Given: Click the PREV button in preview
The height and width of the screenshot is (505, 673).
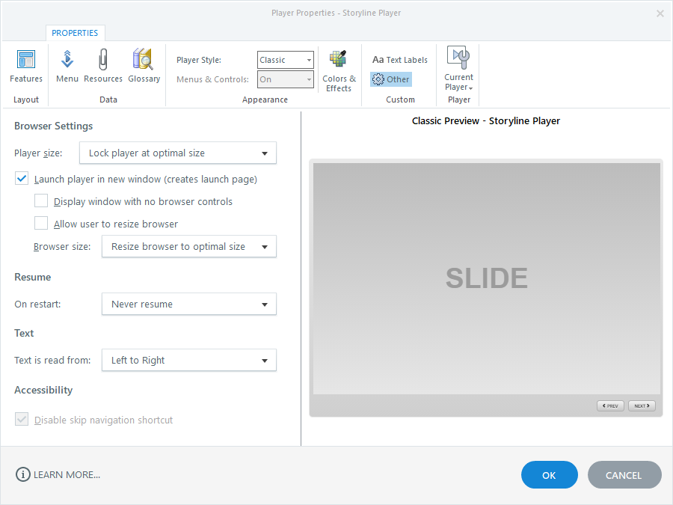Looking at the screenshot, I should (610, 405).
